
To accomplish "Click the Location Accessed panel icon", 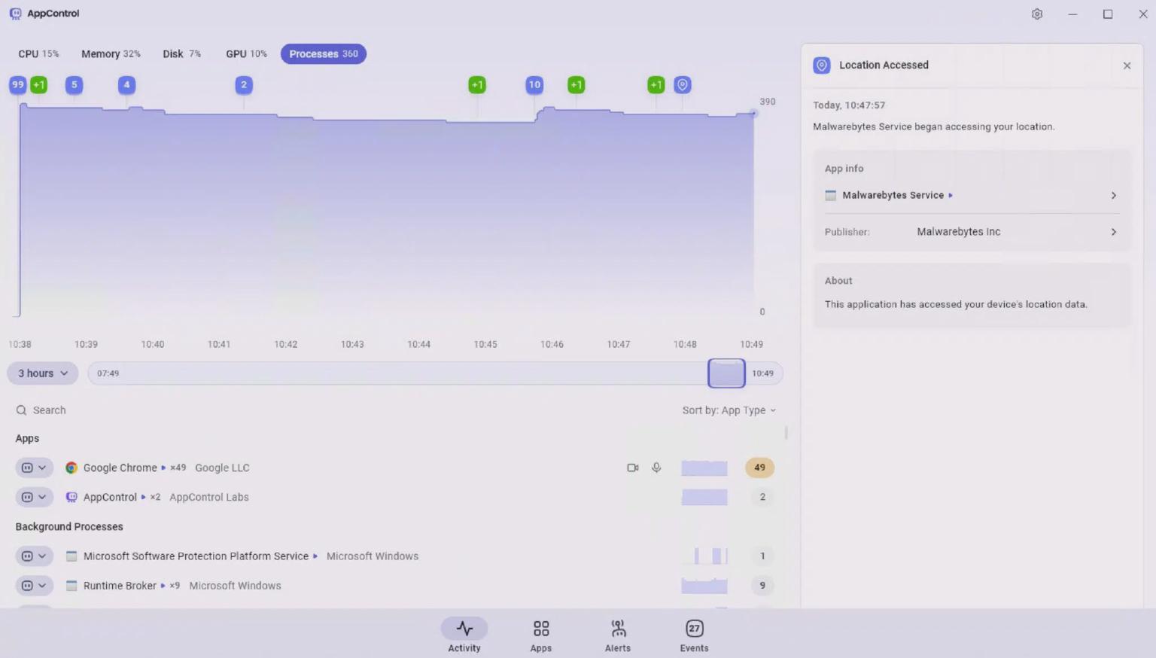I will point(822,65).
